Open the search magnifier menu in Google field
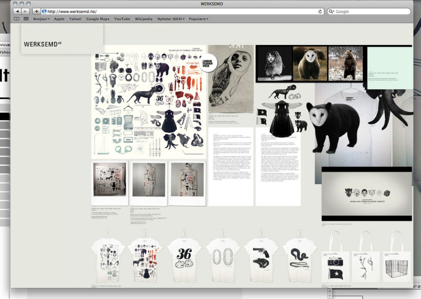Image resolution: width=421 pixels, height=299 pixels. (332, 12)
